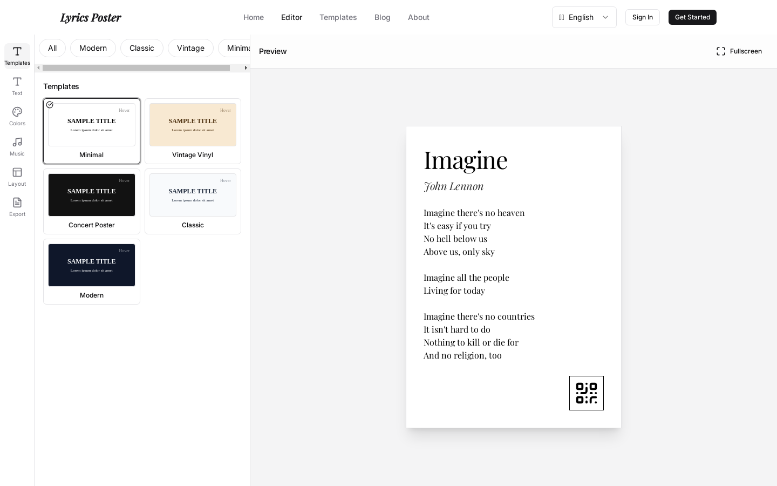Select the Vintage Vinyl template

pos(193,131)
